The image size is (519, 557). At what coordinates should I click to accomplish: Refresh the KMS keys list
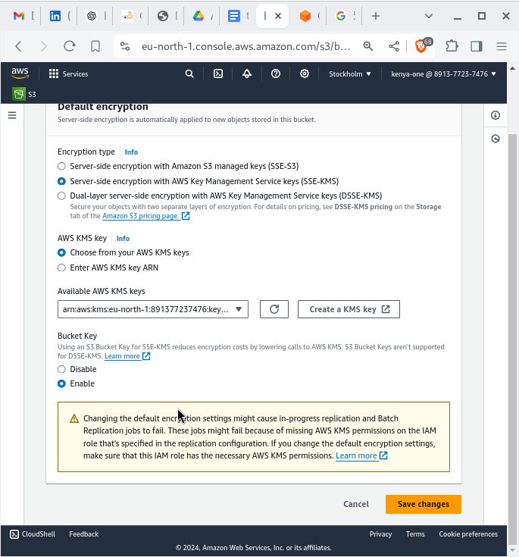tap(274, 309)
